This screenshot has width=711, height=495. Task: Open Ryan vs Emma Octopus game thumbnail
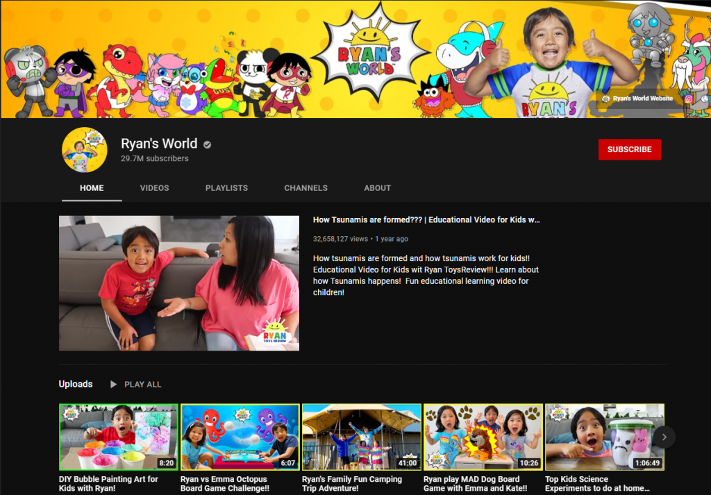coord(240,437)
